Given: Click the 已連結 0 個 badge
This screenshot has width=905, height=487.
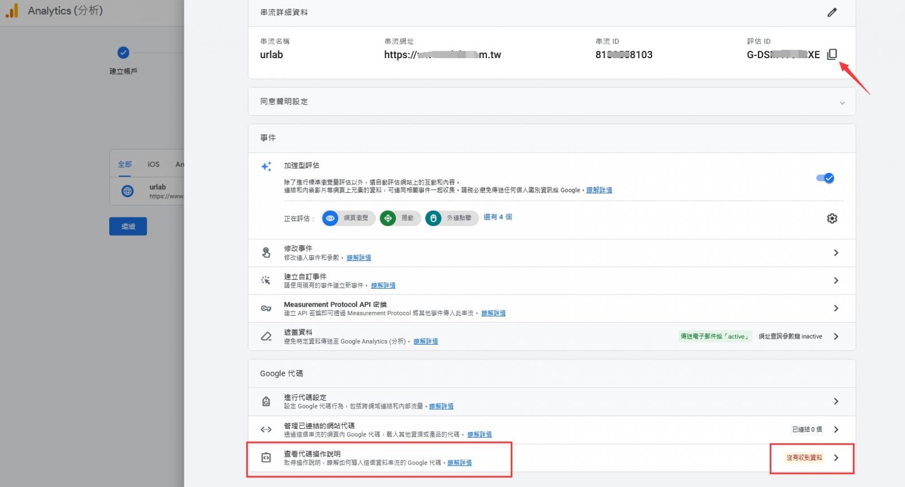Looking at the screenshot, I should [807, 429].
